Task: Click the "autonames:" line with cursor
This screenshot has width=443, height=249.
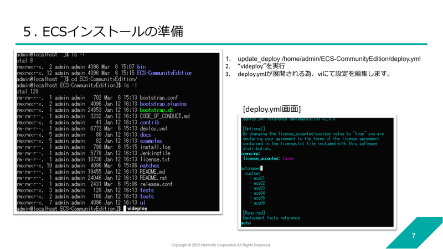Action: (x=252, y=169)
